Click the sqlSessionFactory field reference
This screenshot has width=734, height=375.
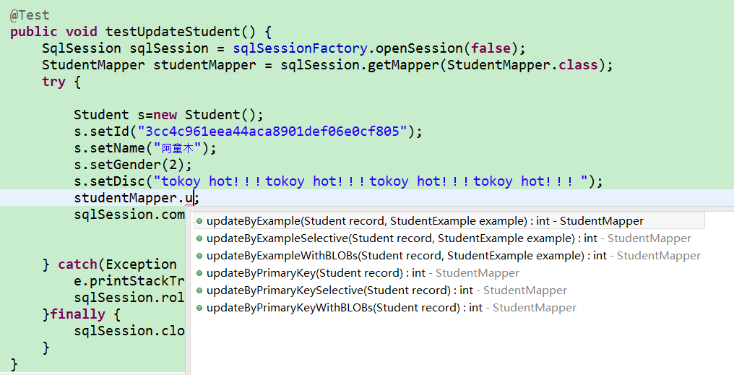click(x=301, y=48)
